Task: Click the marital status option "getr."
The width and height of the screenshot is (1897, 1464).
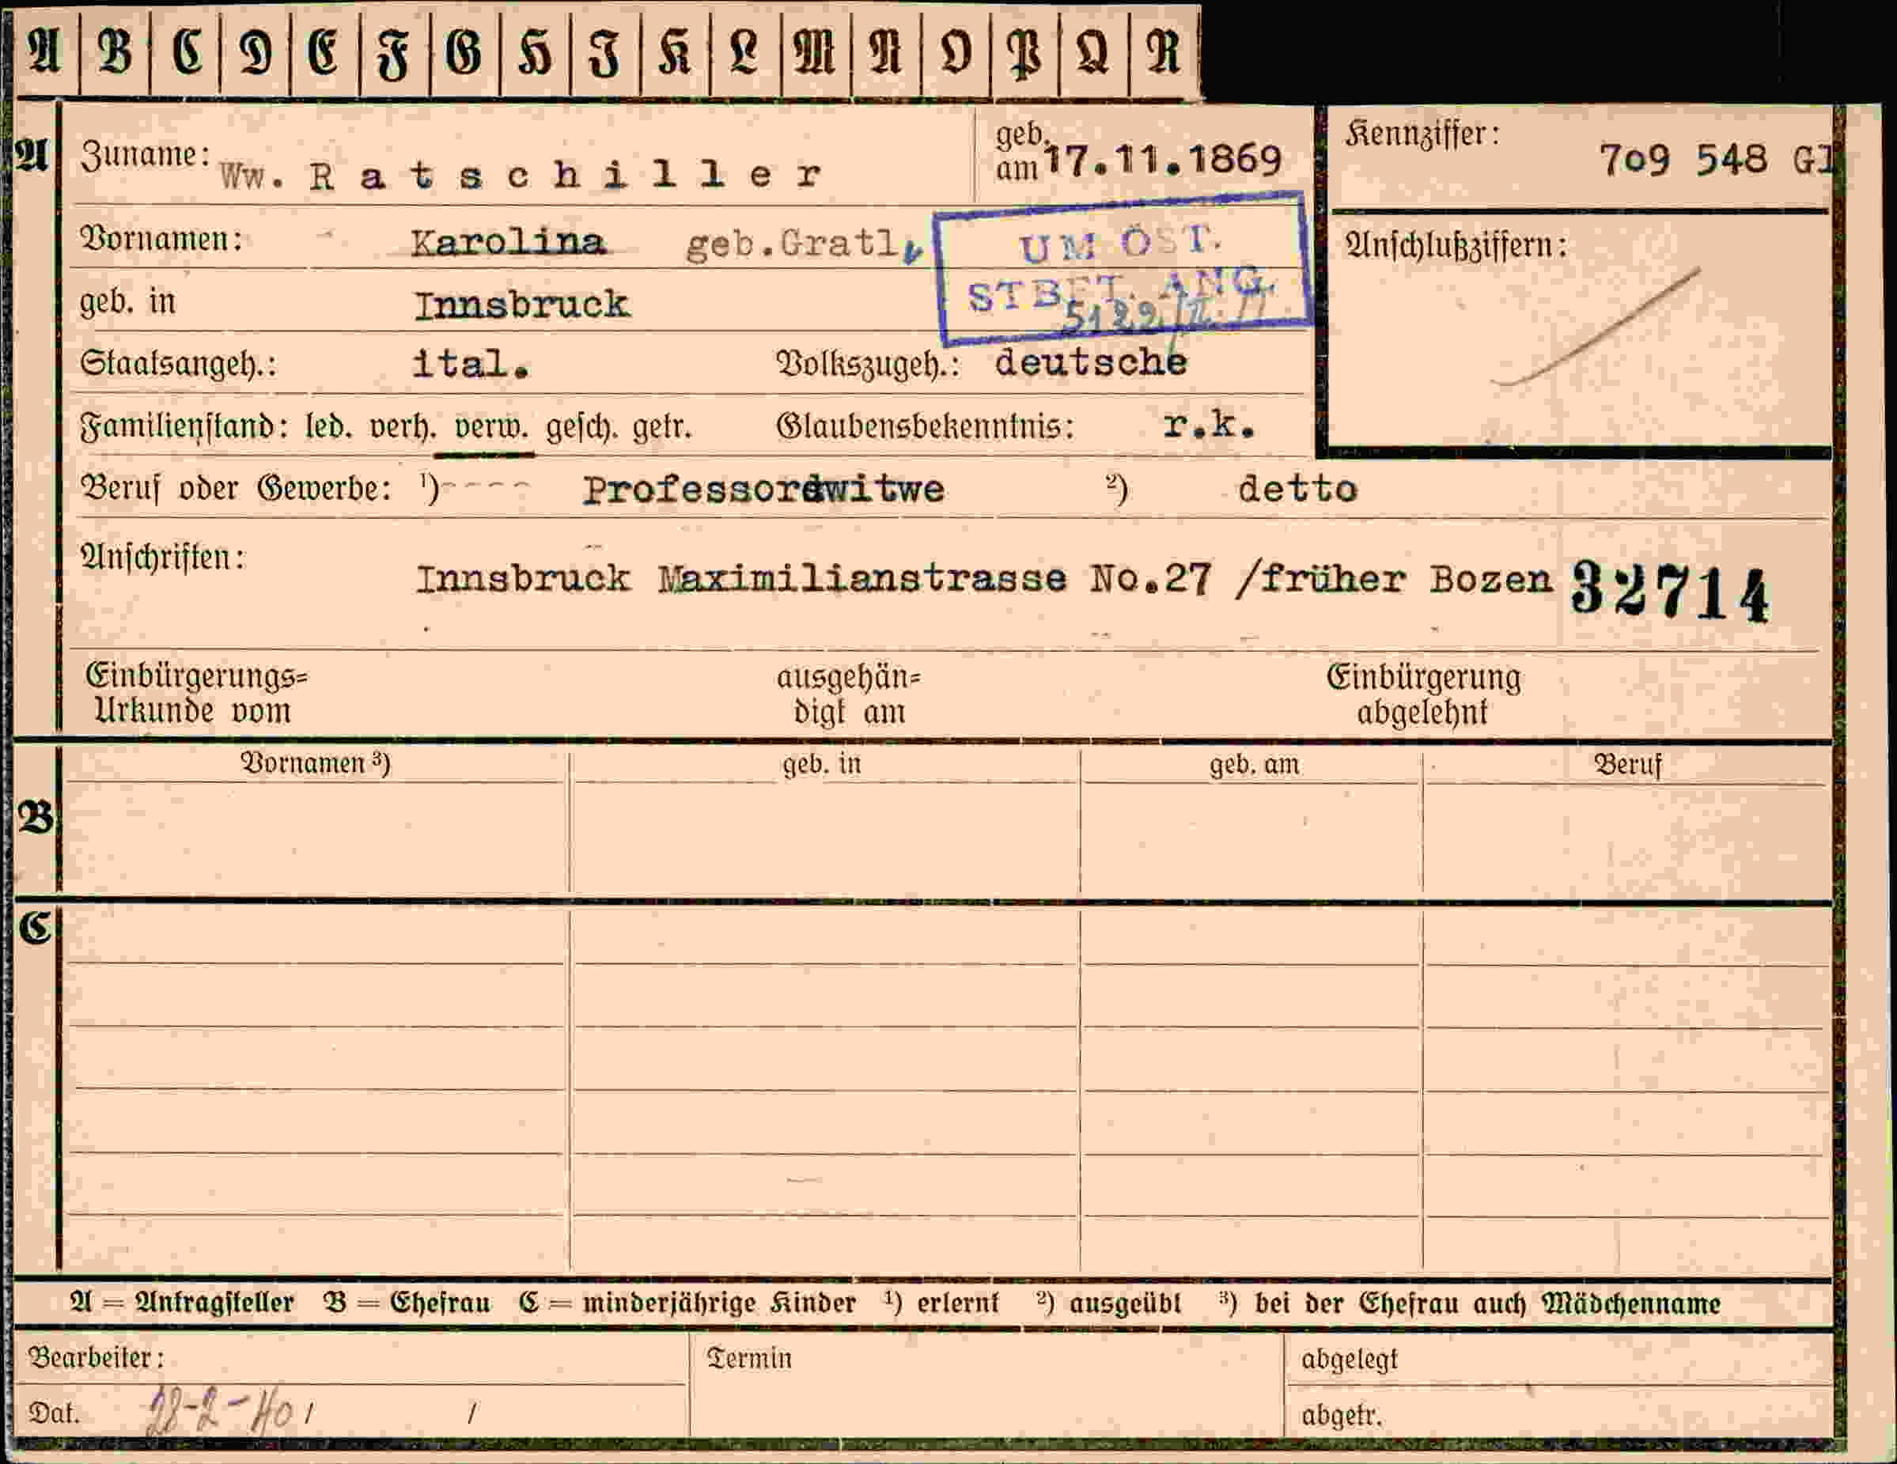Action: point(662,428)
